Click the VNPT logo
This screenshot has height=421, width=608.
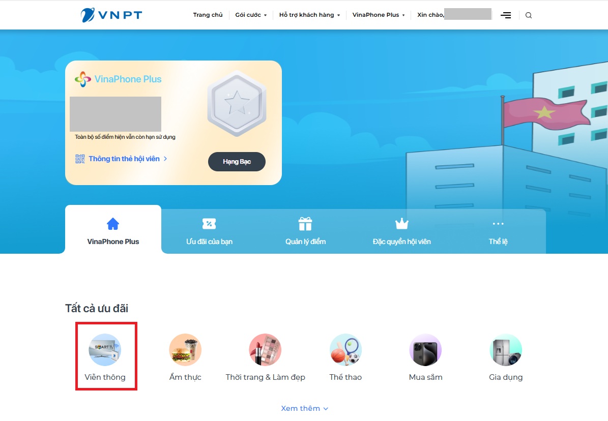[110, 14]
